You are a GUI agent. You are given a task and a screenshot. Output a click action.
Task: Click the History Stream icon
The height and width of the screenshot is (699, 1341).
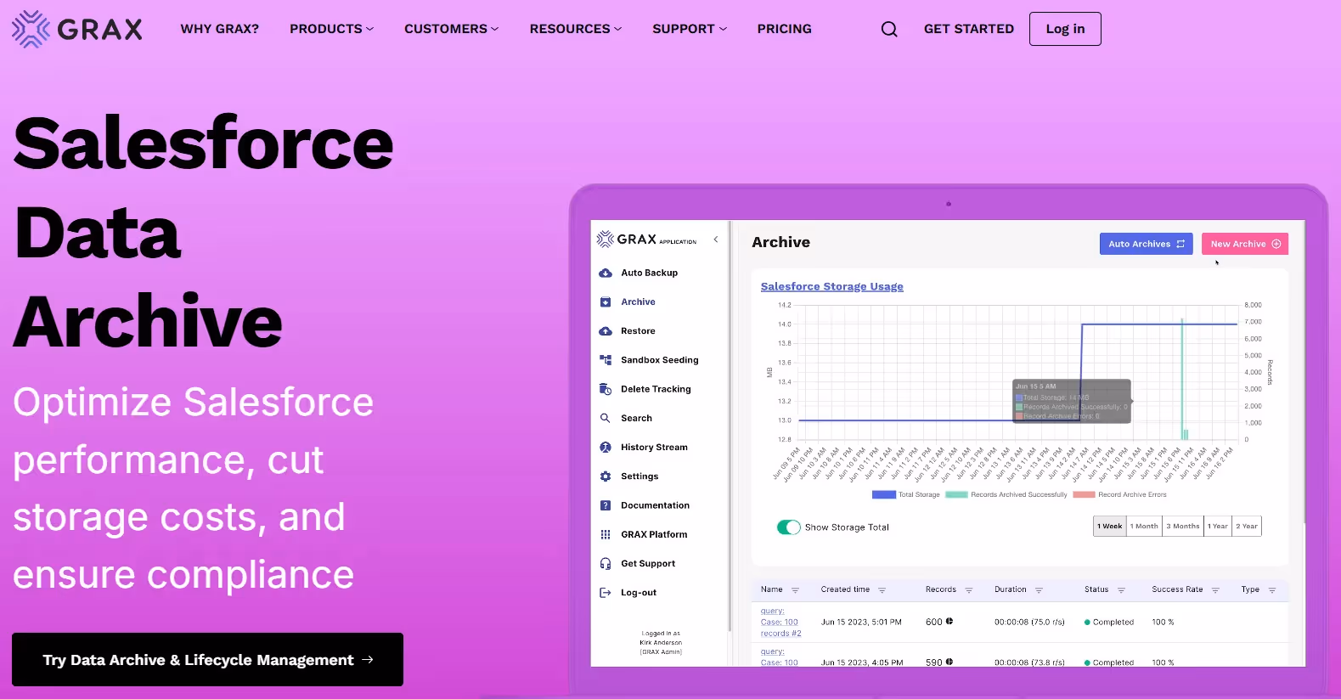(x=606, y=447)
